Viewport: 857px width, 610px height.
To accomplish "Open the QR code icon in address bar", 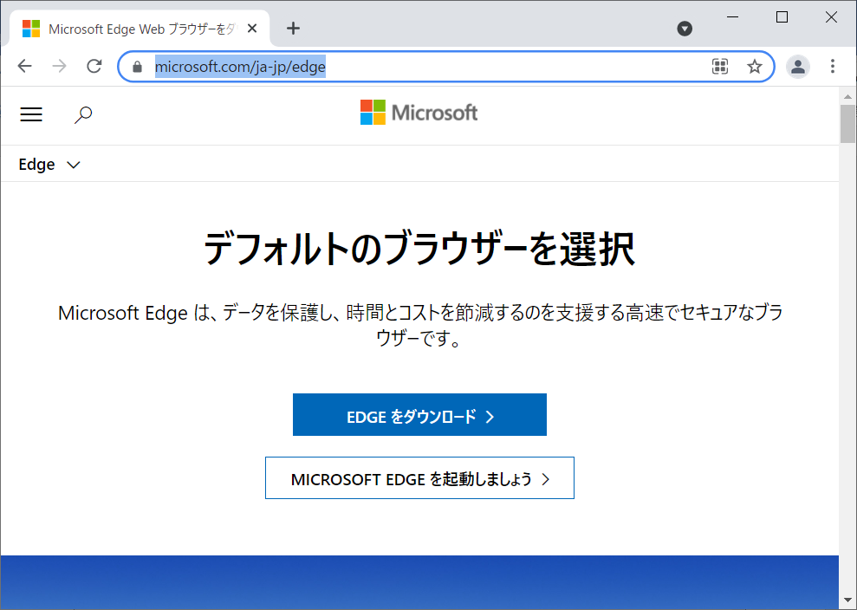I will [720, 67].
